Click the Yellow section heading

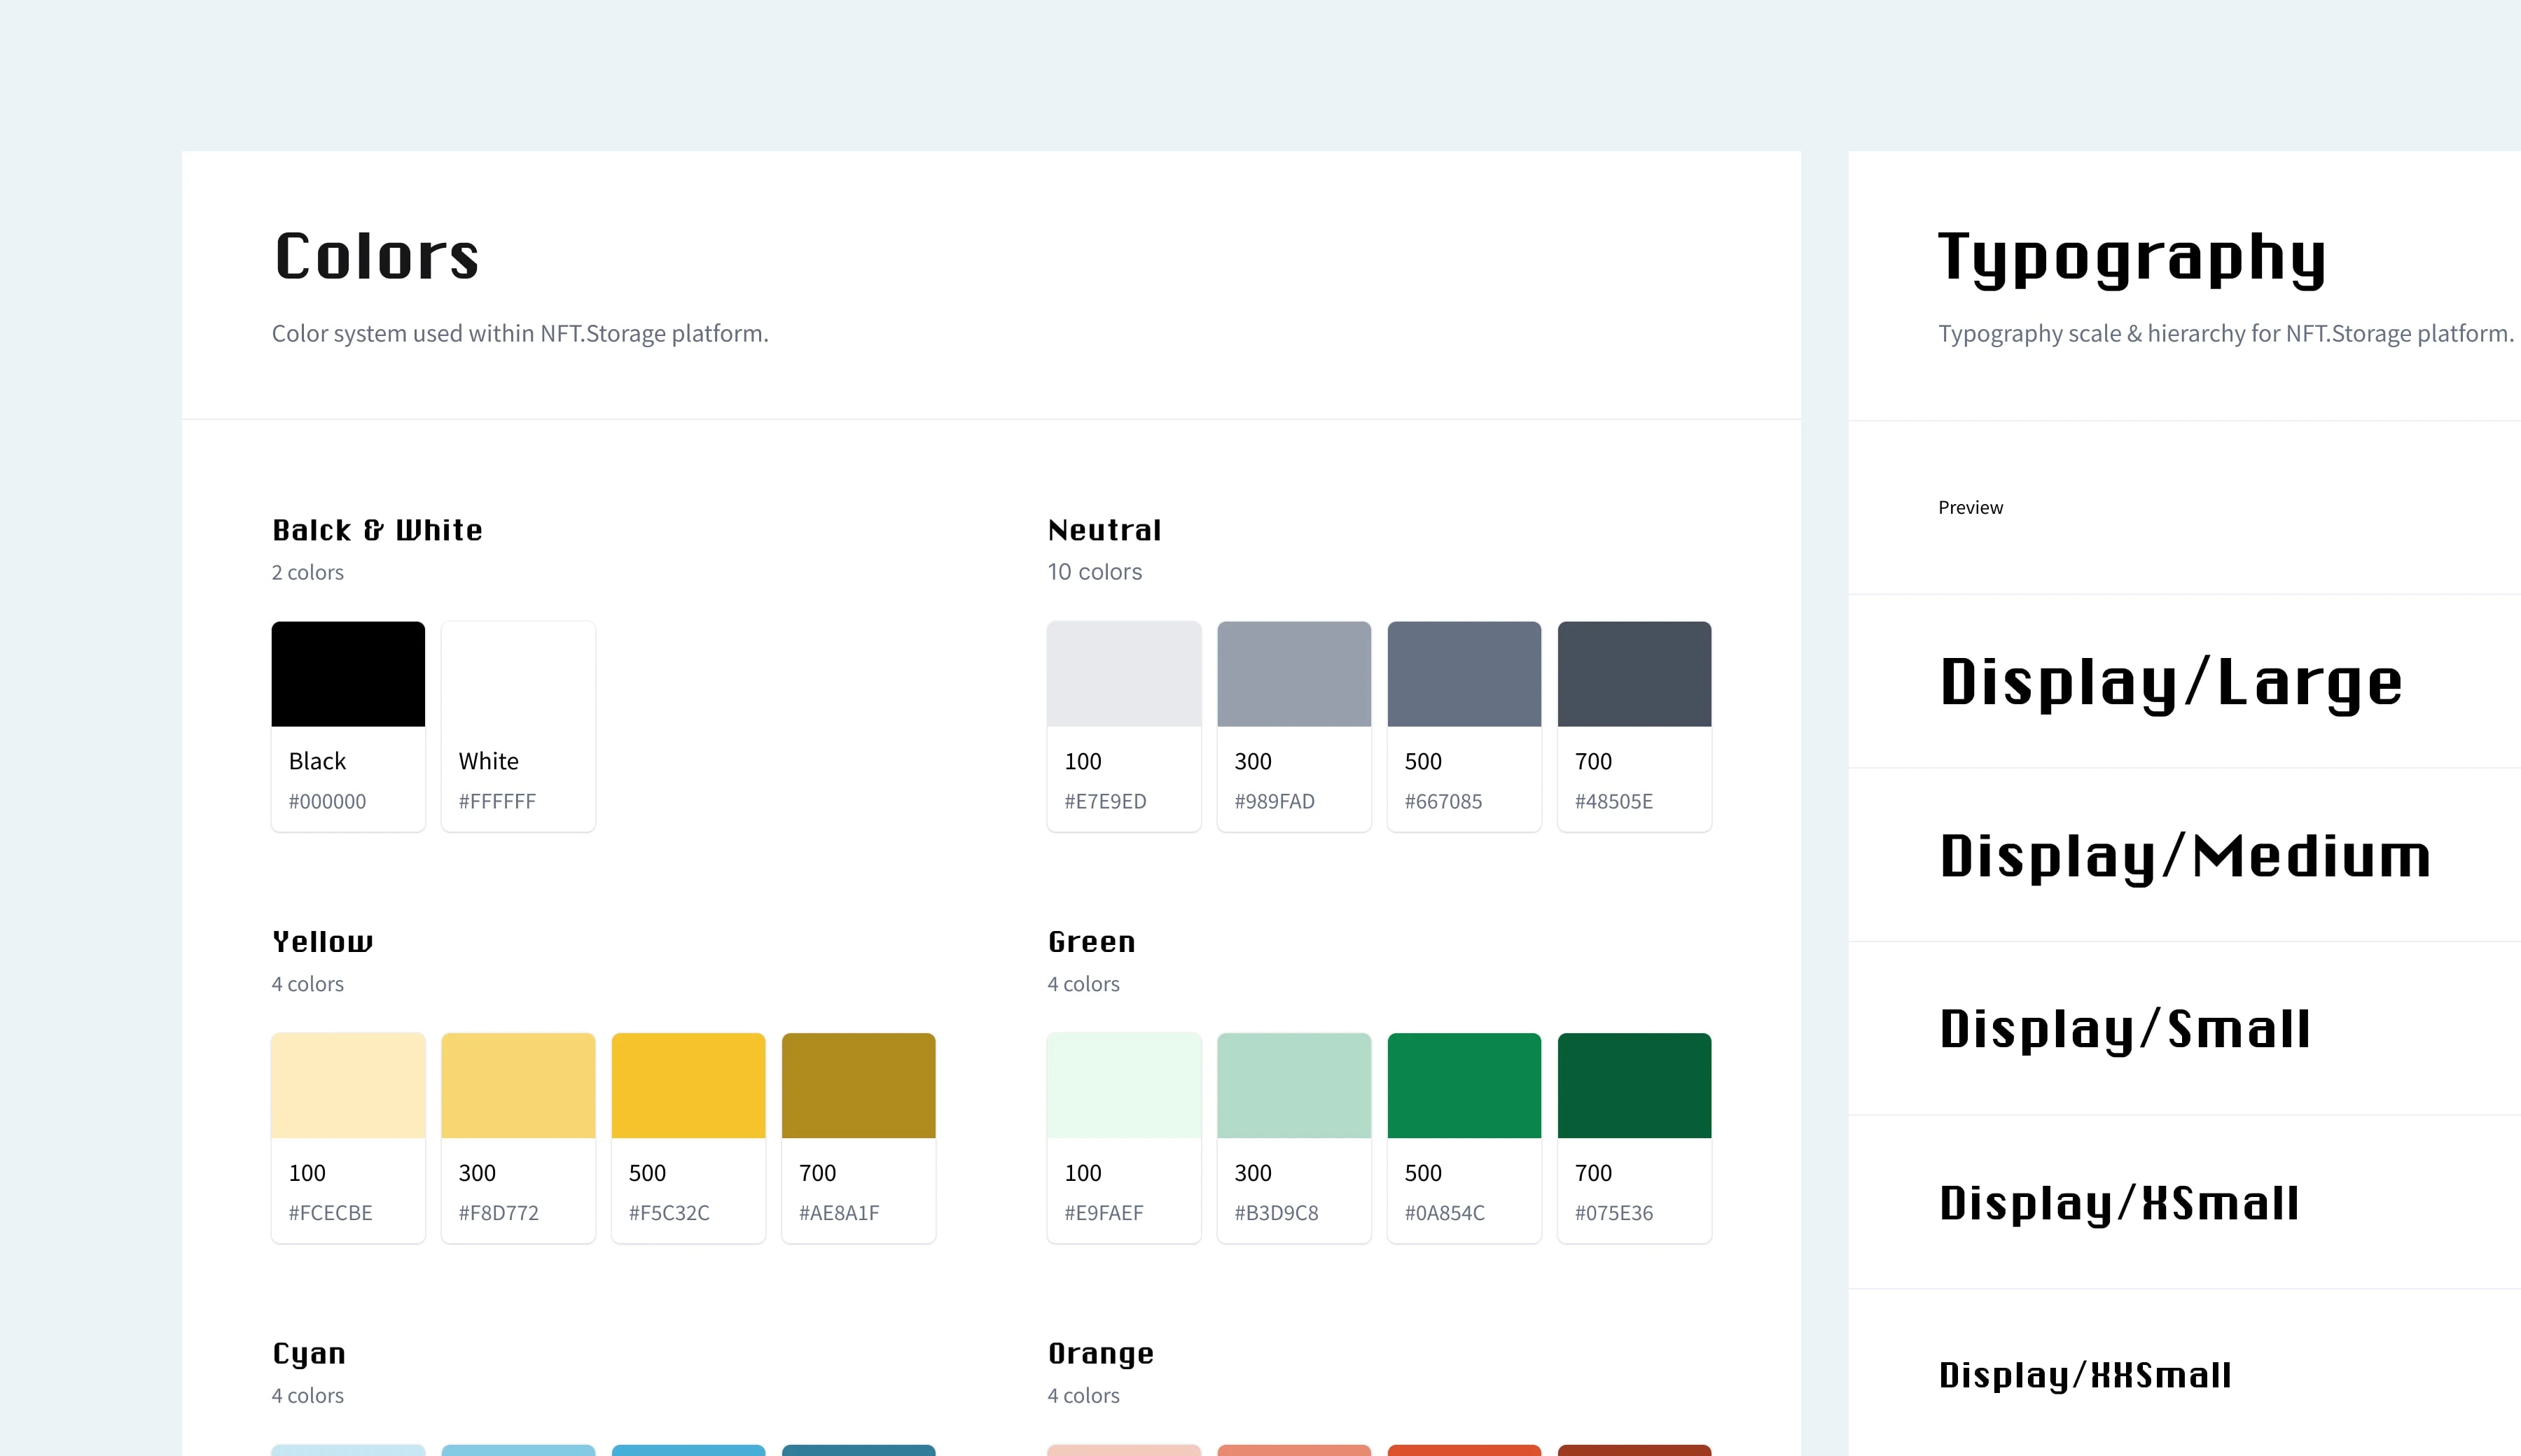[x=322, y=942]
